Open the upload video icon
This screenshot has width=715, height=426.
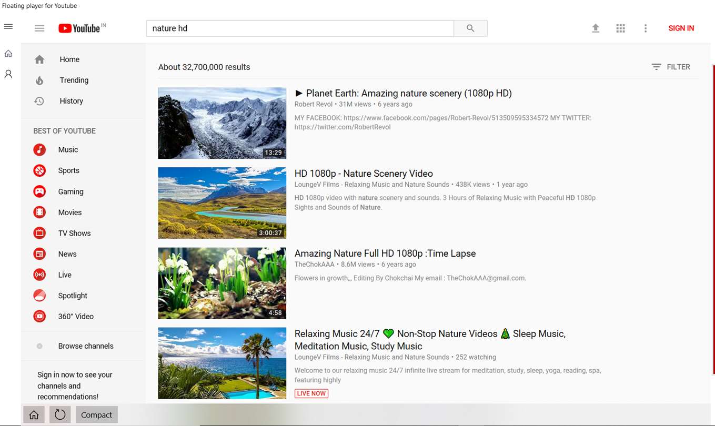coord(596,28)
